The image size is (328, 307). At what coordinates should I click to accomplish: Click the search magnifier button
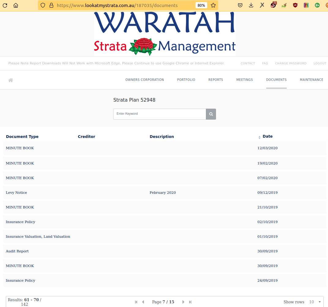(211, 114)
